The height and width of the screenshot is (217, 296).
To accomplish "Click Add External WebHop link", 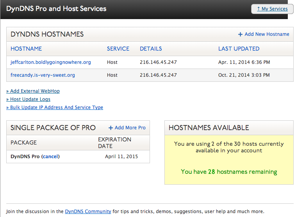I will [33, 91].
